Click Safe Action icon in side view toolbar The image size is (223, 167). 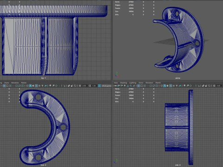(154, 86)
